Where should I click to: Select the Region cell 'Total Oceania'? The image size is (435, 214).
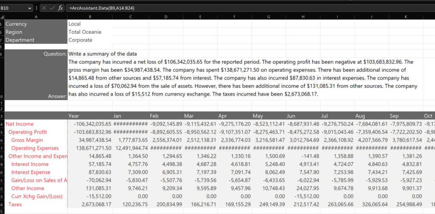[90, 32]
